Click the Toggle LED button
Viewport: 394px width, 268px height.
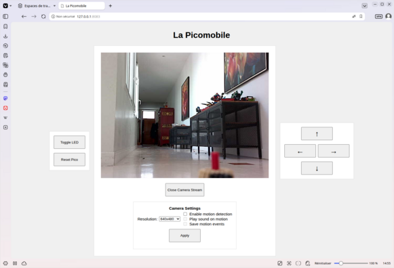pyautogui.click(x=69, y=142)
